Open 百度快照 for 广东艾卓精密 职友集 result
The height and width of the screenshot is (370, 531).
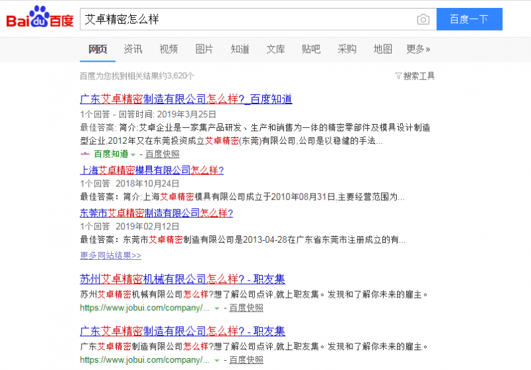[246, 360]
